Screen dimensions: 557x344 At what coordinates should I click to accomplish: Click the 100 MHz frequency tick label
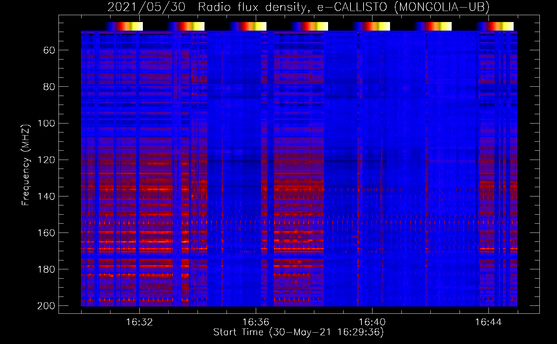click(x=46, y=123)
